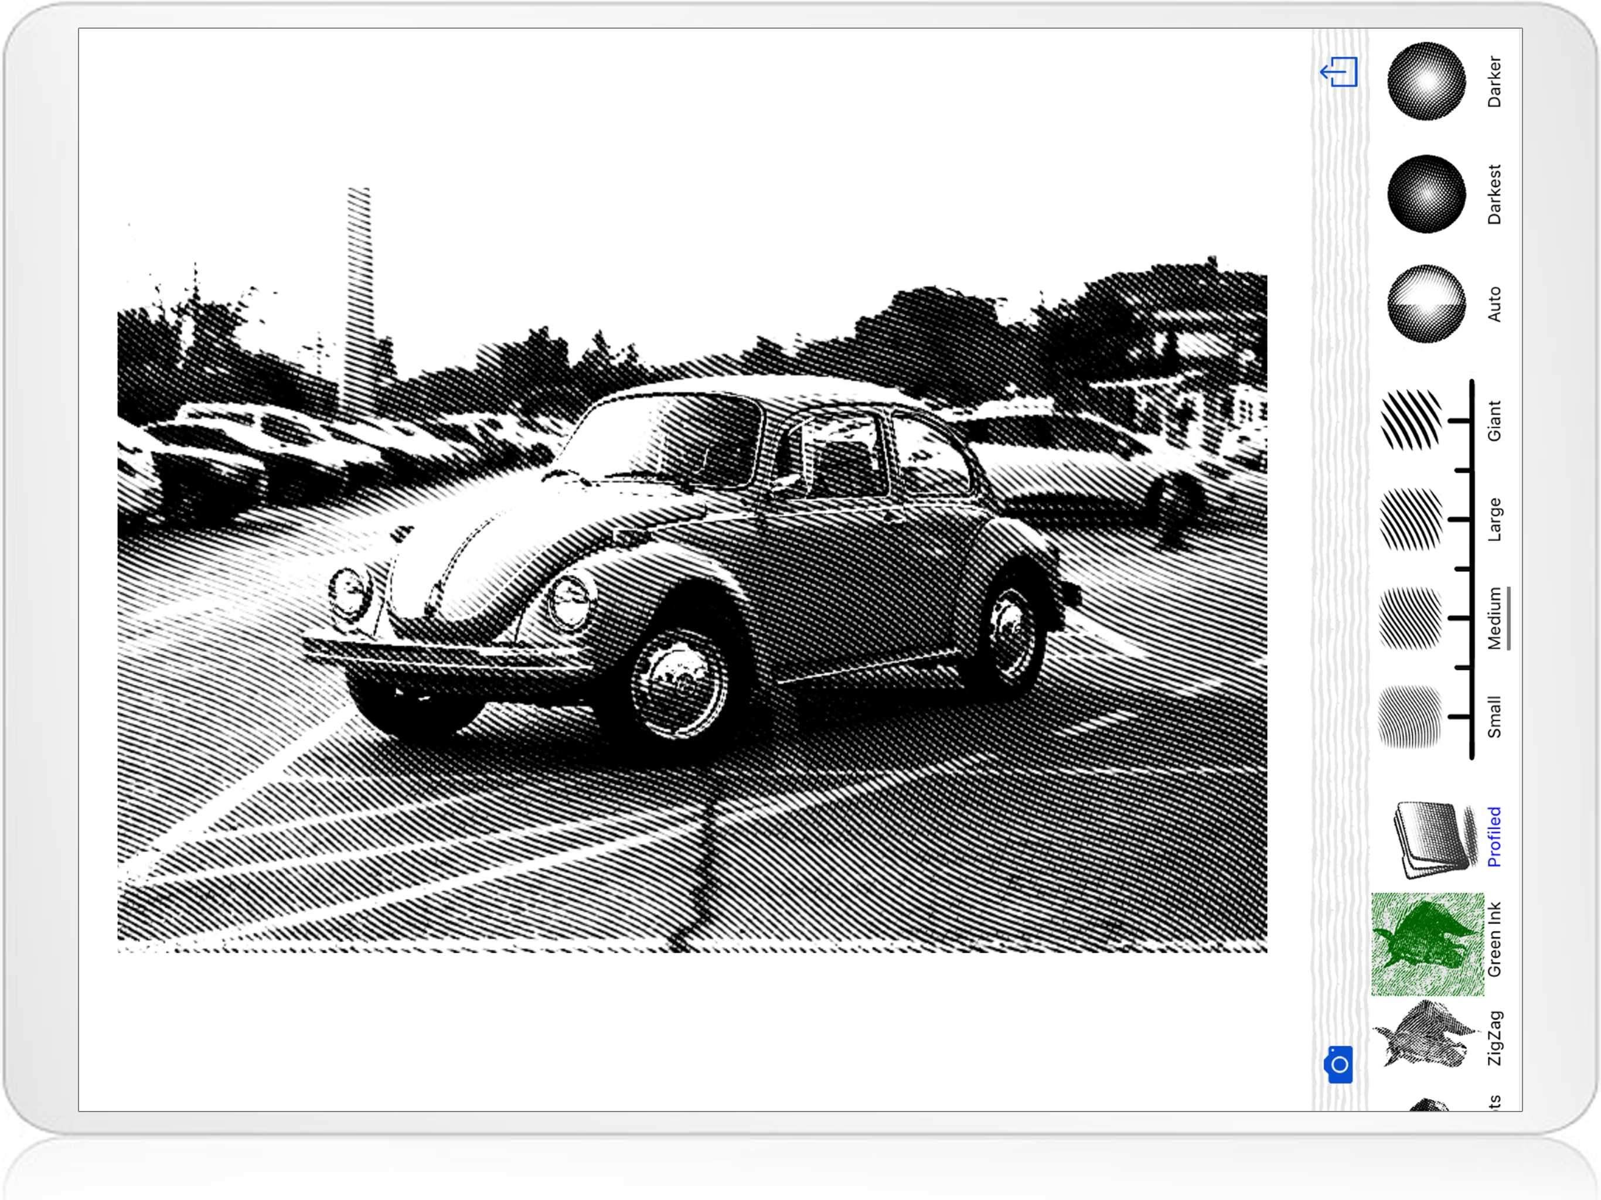Click the Profiled text label
The height and width of the screenshot is (1200, 1601).
[1494, 837]
